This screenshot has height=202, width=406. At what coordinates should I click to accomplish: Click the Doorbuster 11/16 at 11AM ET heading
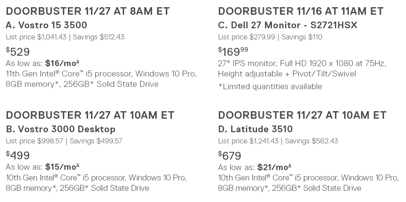coord(301,11)
